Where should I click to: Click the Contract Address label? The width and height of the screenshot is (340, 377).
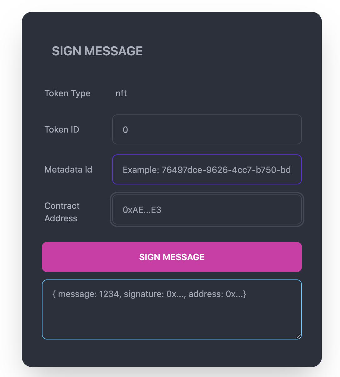(62, 212)
